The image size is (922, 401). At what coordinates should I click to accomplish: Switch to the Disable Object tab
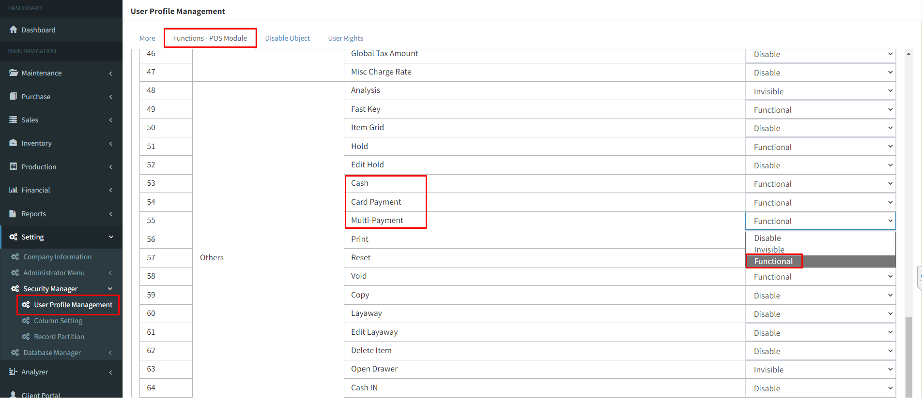pos(287,38)
